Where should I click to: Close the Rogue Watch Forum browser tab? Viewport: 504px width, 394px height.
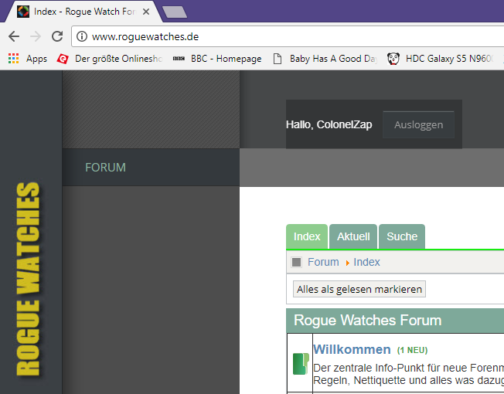point(145,12)
